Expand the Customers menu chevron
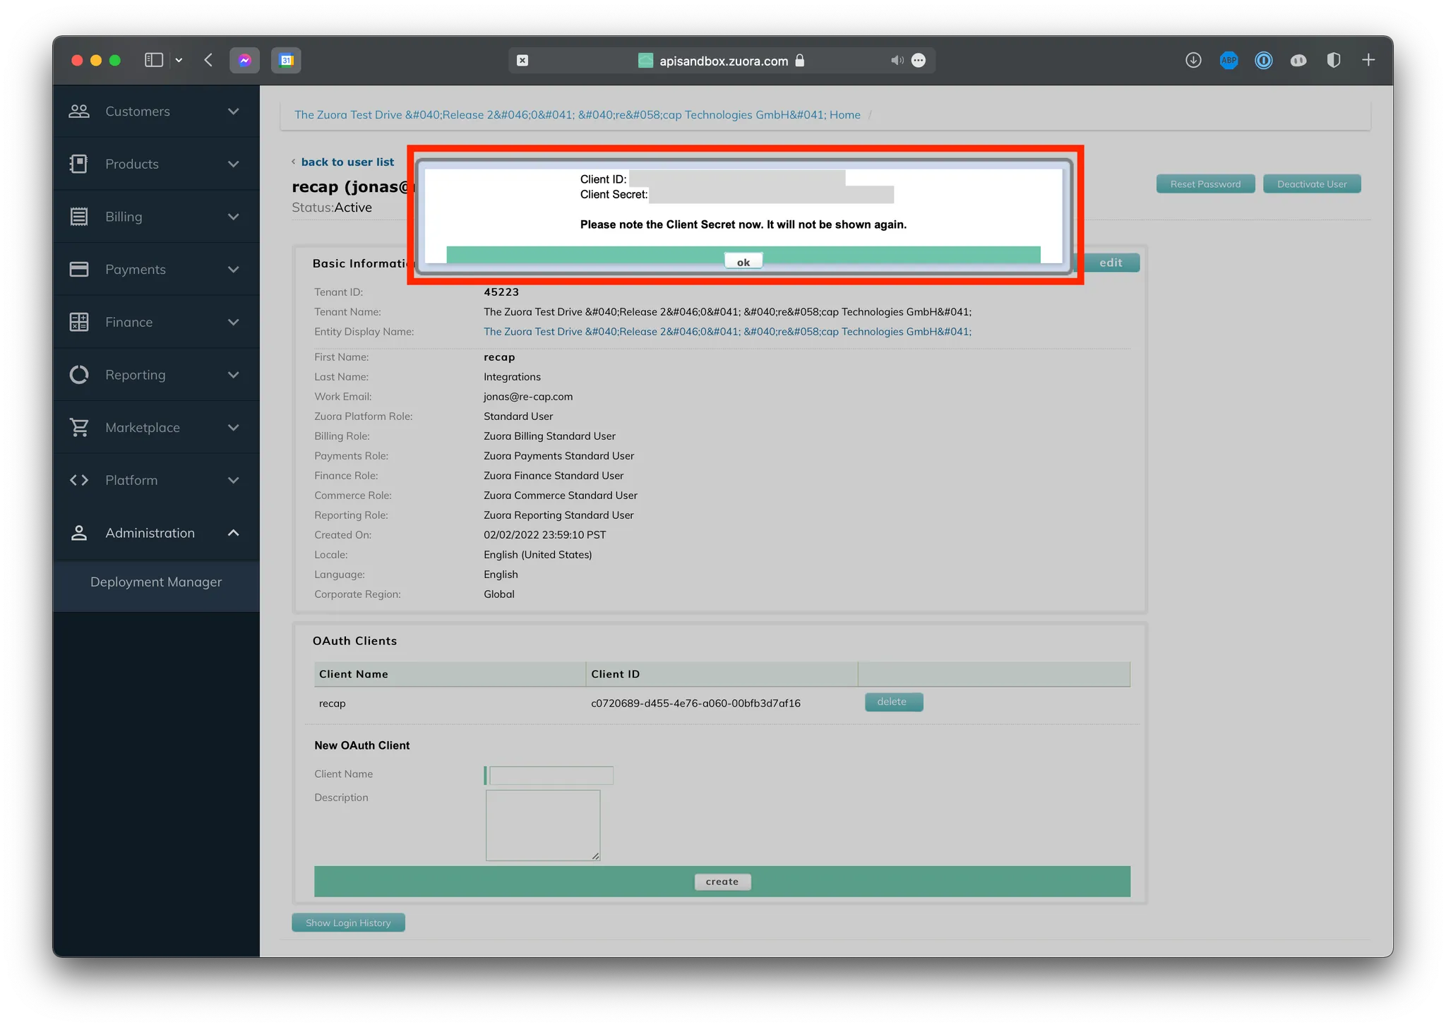The height and width of the screenshot is (1027, 1446). click(x=234, y=112)
